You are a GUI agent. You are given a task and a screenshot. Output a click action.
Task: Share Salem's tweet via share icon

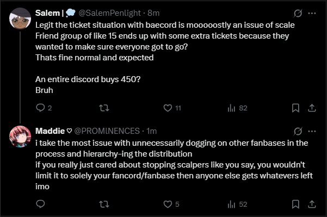tap(312, 108)
